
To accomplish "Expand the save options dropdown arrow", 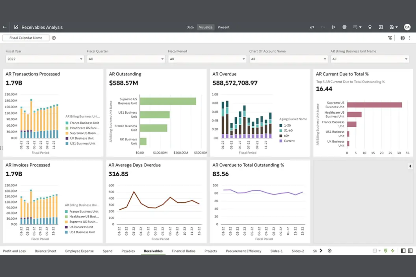I will [397, 27].
